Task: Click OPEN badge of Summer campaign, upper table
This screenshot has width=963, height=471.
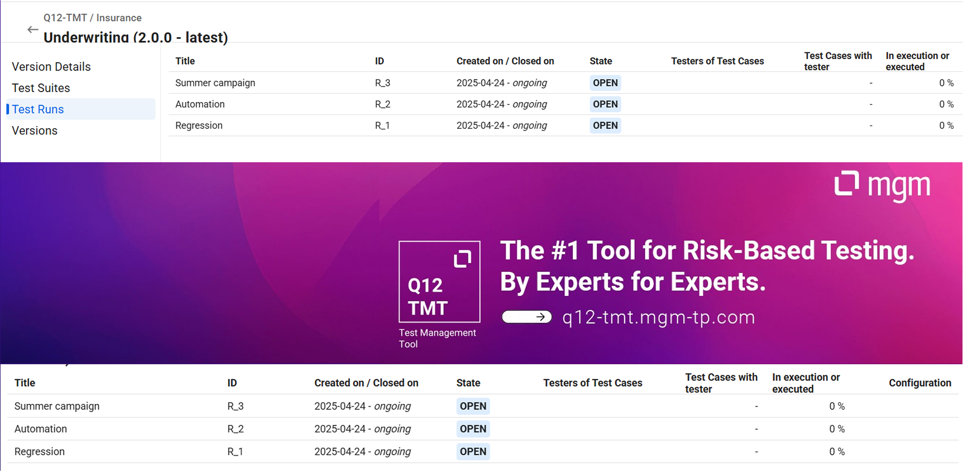Action: pos(606,83)
